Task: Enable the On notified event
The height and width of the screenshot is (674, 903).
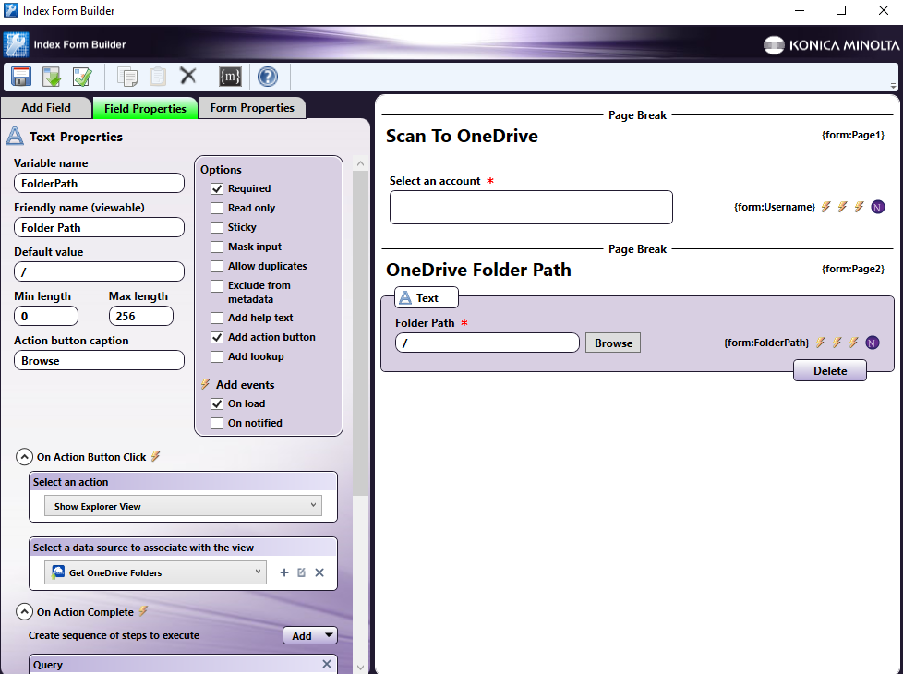Action: click(217, 424)
